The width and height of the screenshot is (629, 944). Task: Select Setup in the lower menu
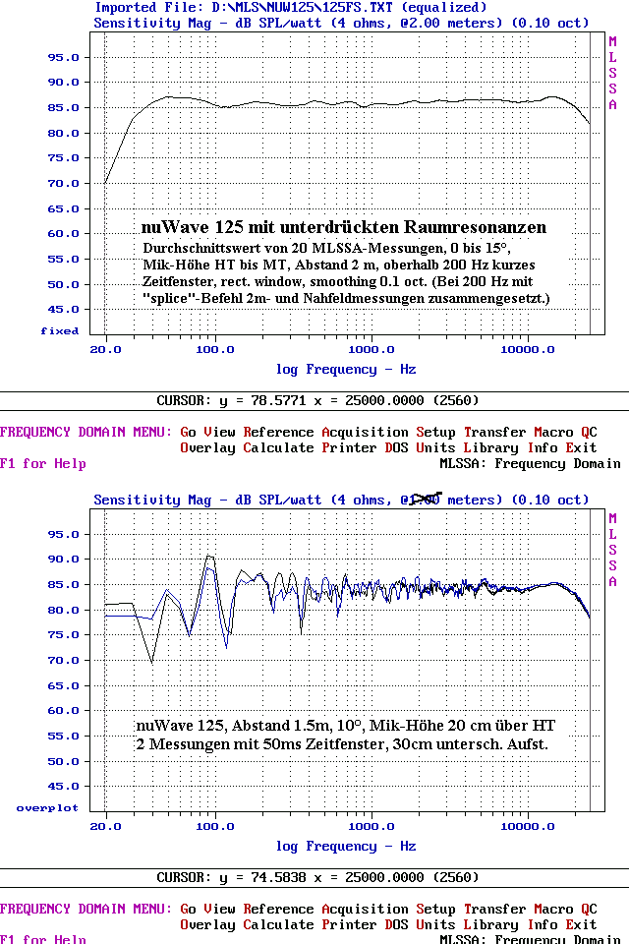pos(435,910)
